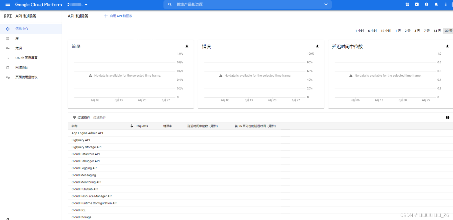Open Cloud Resource Manager API row
Screen dimensions: 453x220
tap(260, 196)
